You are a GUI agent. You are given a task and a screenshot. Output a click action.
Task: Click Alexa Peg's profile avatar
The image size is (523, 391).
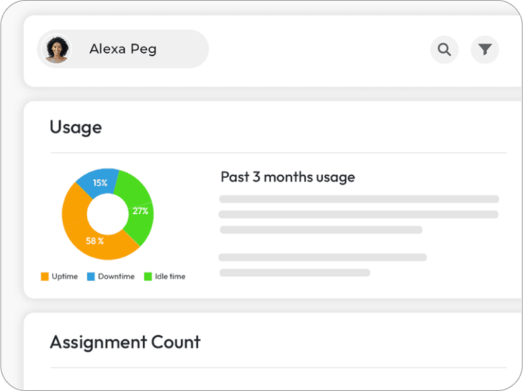(x=57, y=49)
